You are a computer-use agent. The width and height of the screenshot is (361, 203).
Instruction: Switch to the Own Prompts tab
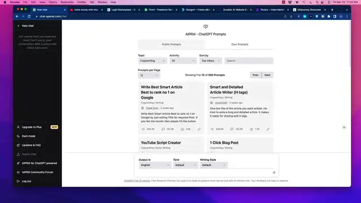[x=240, y=44]
